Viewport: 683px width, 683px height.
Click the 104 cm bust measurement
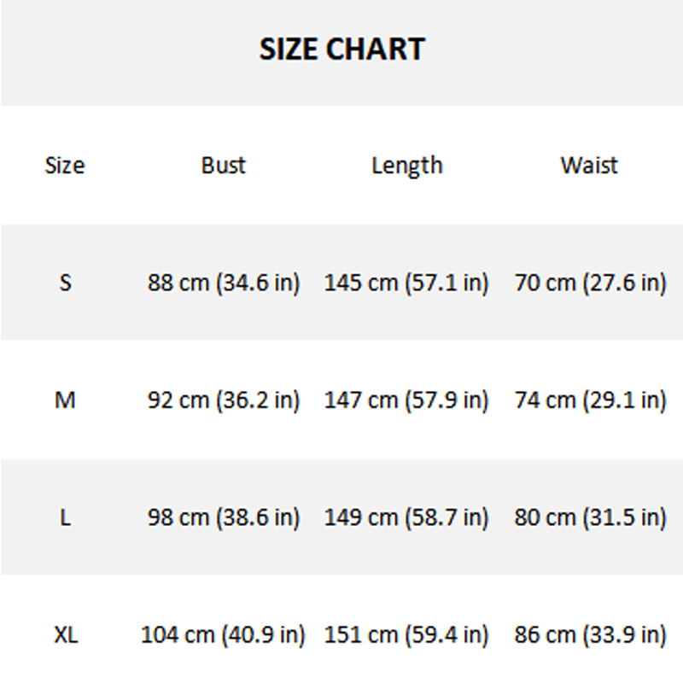[223, 635]
